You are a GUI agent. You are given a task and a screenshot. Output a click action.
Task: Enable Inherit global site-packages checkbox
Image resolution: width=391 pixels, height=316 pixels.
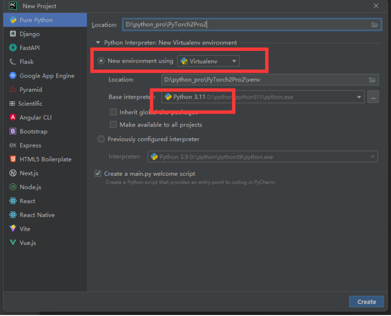point(114,112)
